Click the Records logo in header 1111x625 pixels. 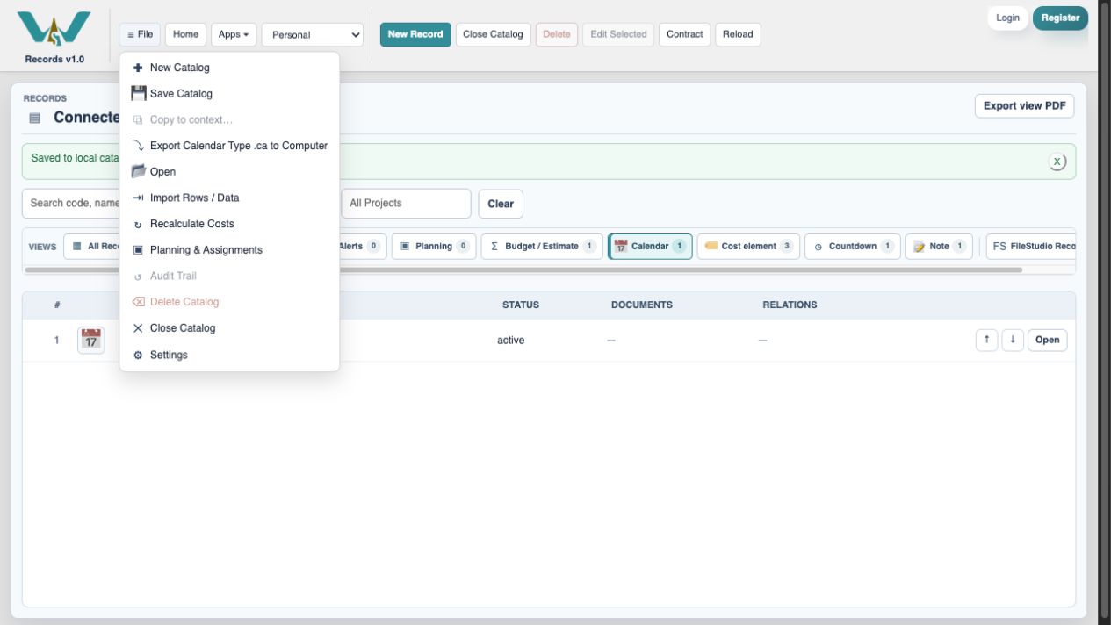pos(54,30)
